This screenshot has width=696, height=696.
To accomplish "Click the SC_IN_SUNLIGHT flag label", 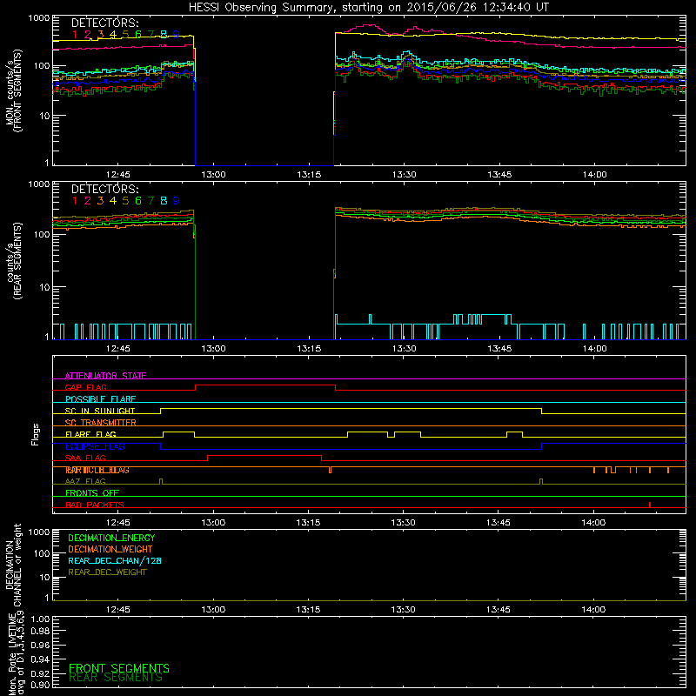I will point(100,411).
